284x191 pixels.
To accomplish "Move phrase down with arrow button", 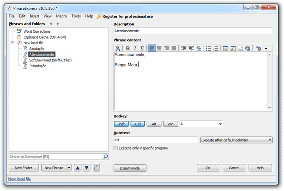I will (87, 168).
